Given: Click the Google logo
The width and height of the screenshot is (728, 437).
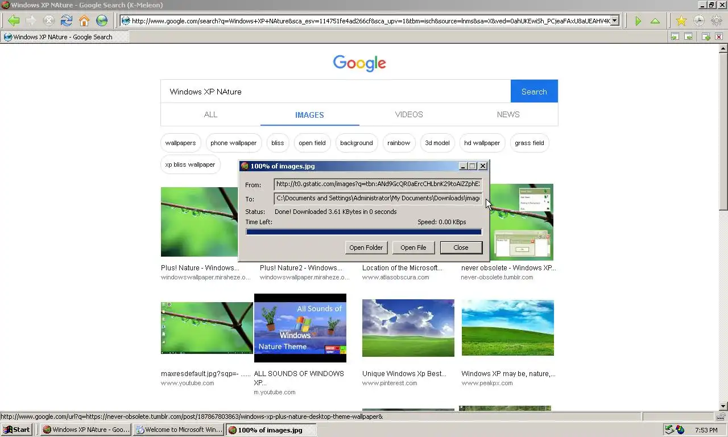Looking at the screenshot, I should click(359, 63).
